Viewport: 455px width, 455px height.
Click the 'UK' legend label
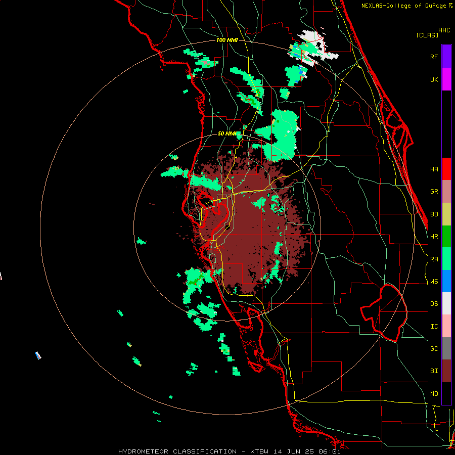pyautogui.click(x=434, y=79)
